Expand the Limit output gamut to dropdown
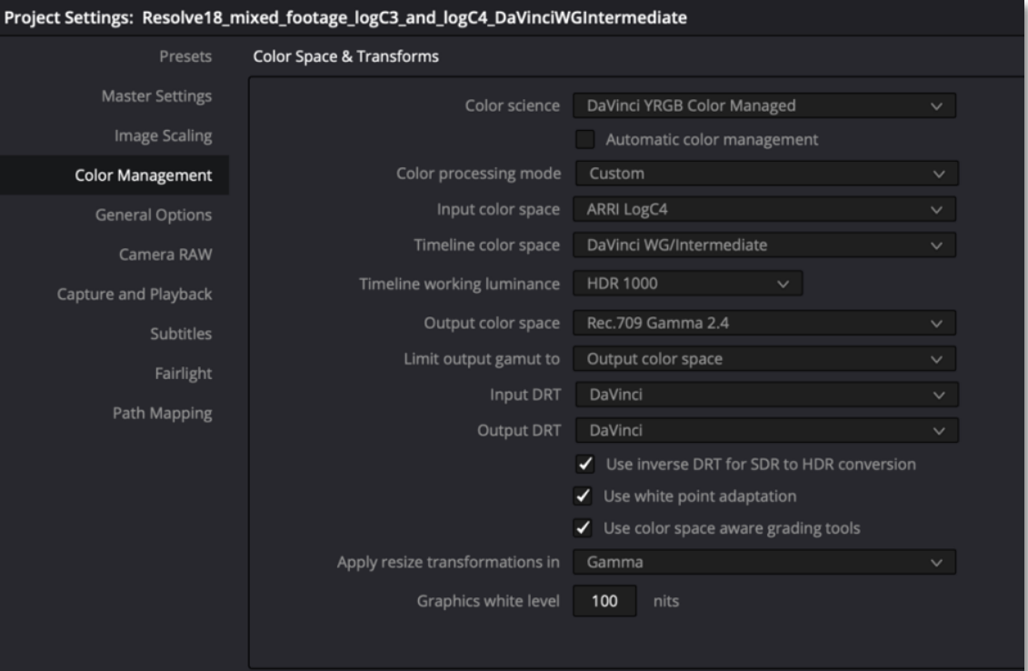Image resolution: width=1028 pixels, height=671 pixels. [764, 359]
